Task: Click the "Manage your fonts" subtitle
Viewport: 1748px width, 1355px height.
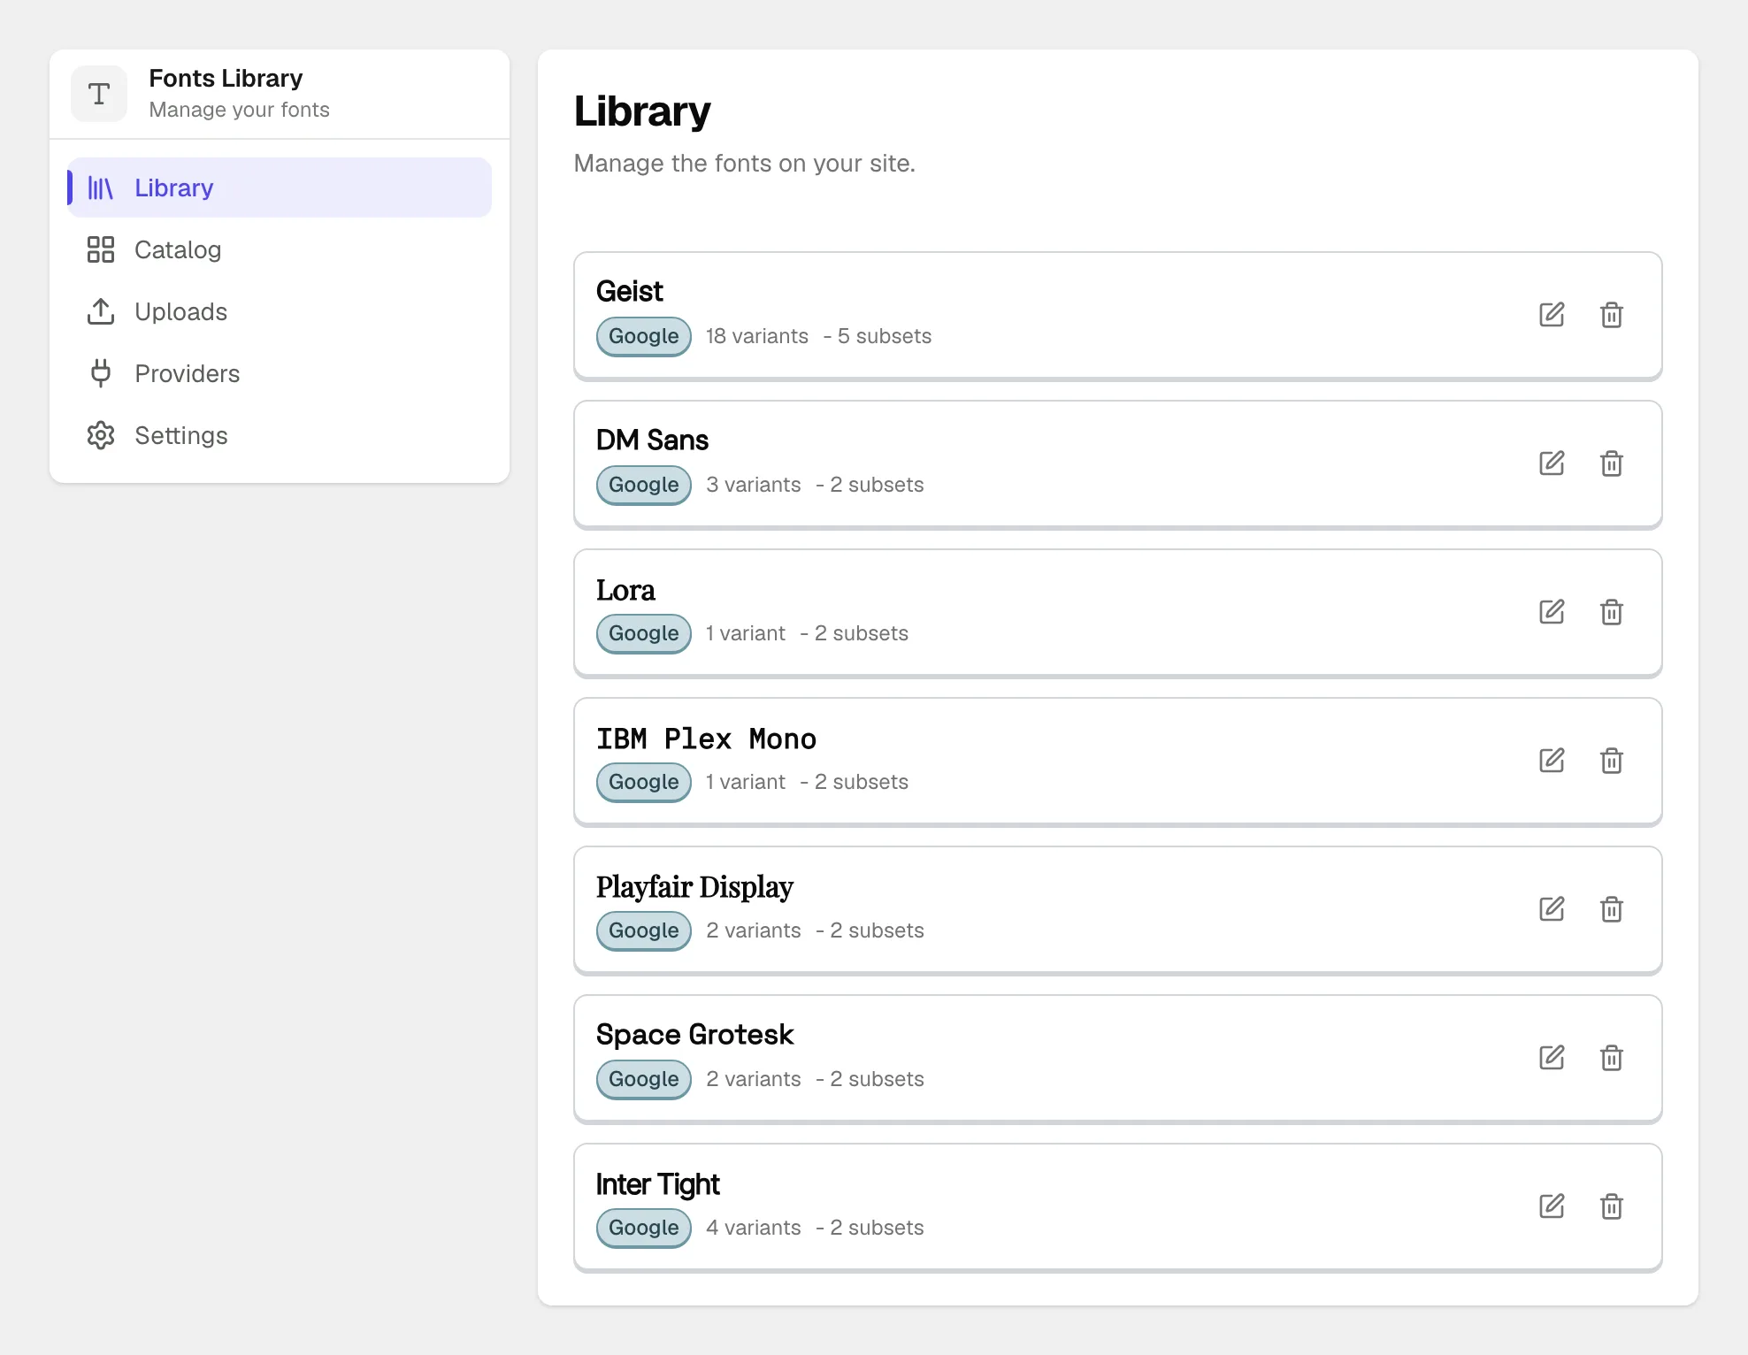Action: [239, 110]
